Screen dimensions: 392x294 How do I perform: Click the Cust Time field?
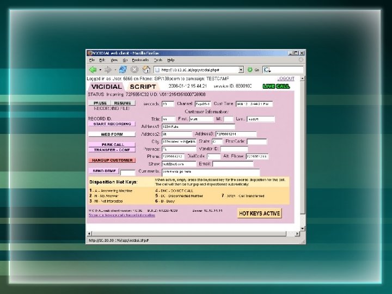(254, 104)
